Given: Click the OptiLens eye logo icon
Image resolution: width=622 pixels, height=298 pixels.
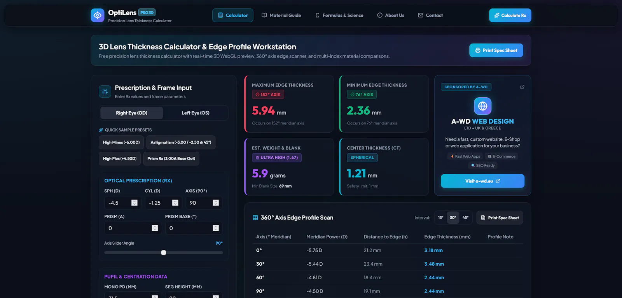Looking at the screenshot, I should pos(98,15).
